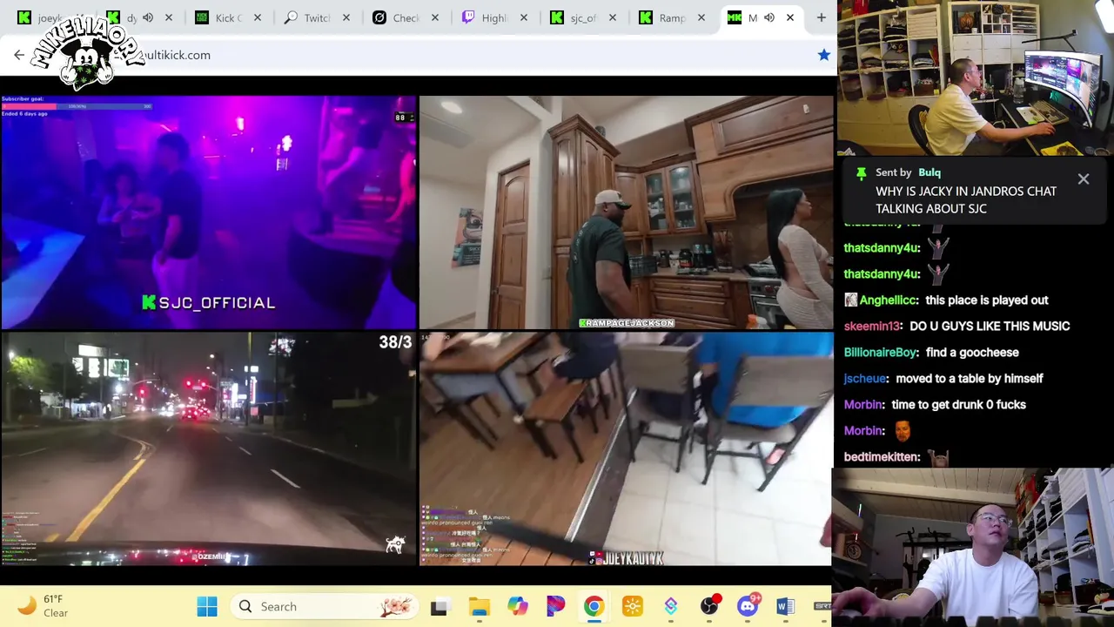
Task: Click the Anghelllcc chat badge icon
Action: tap(850, 300)
